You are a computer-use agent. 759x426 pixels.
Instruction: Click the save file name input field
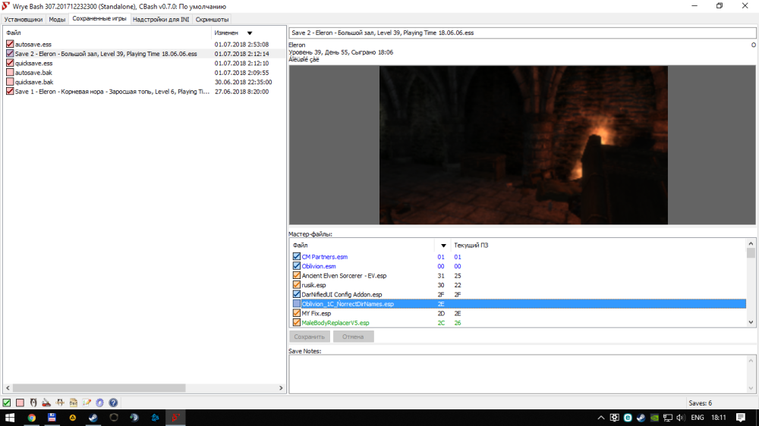coord(522,33)
